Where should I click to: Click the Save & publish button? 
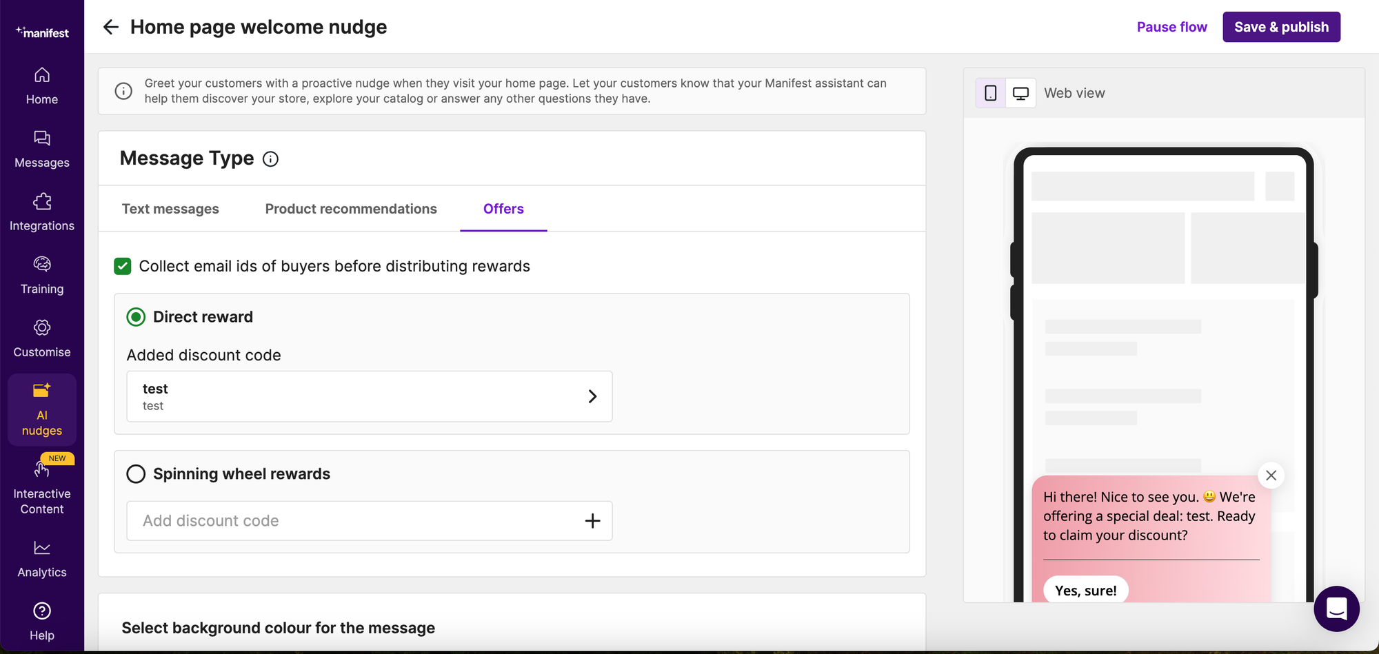coord(1282,27)
